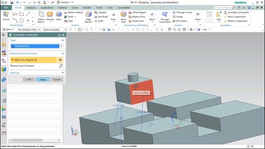
Task: Open the Entire Assembly scope dropdown
Action: pos(55,29)
